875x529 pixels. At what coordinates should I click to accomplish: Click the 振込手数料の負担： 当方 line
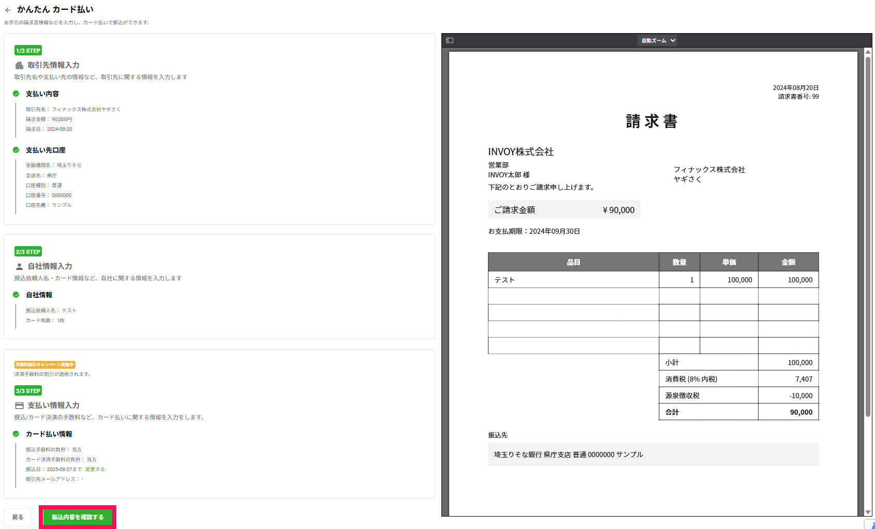54,450
